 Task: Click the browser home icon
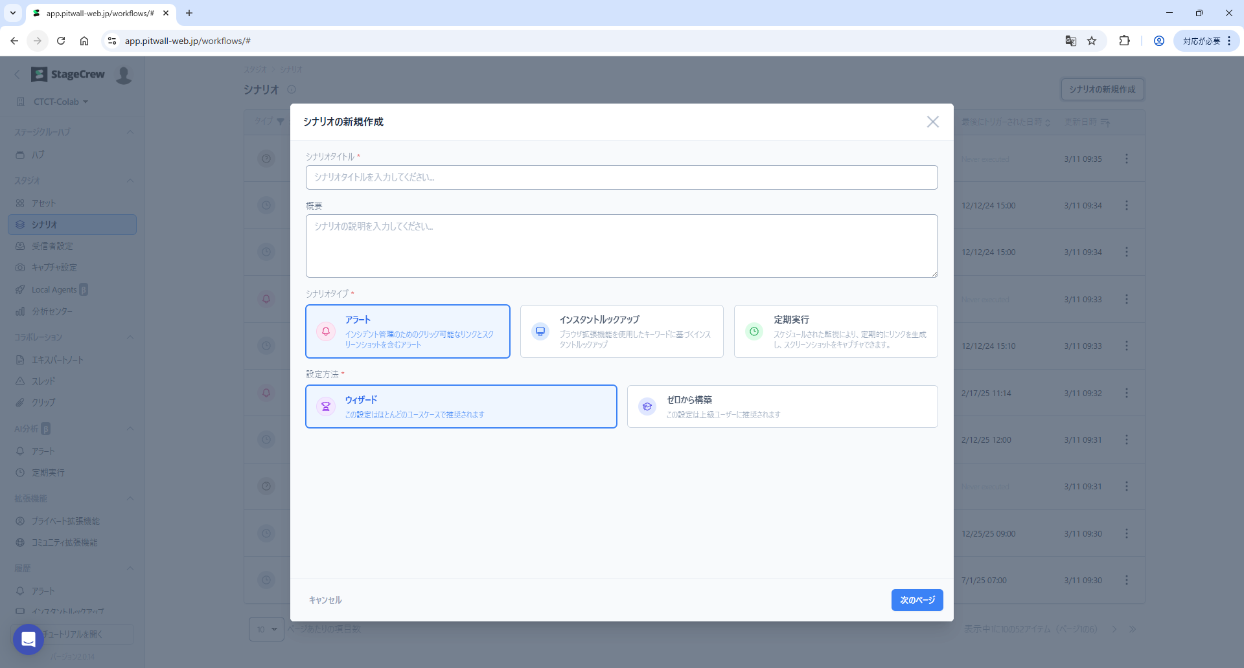tap(84, 41)
